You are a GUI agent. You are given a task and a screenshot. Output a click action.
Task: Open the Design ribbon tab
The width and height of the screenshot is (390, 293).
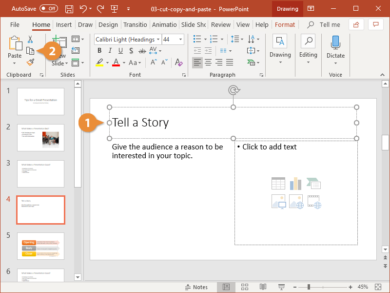click(x=108, y=24)
